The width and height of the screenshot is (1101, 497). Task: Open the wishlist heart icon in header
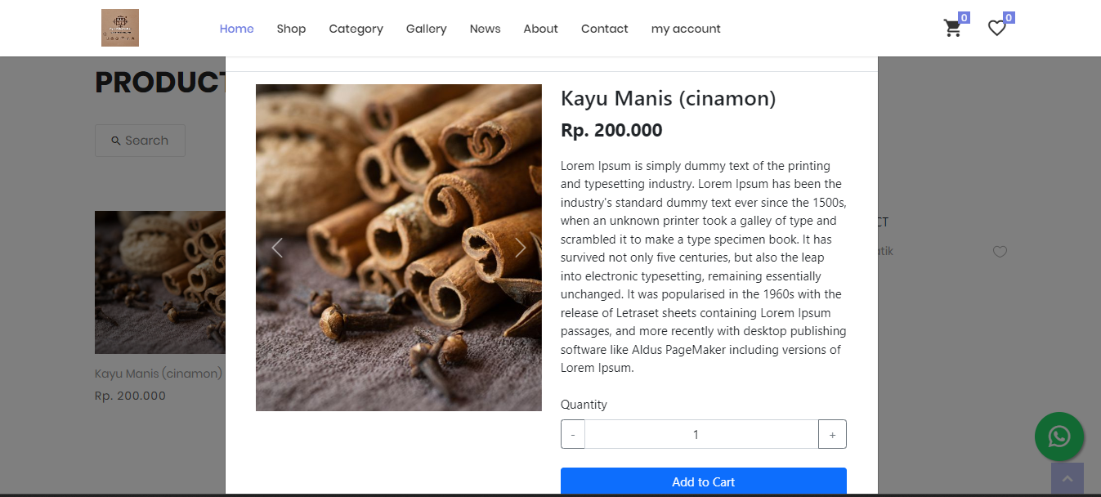[996, 29]
